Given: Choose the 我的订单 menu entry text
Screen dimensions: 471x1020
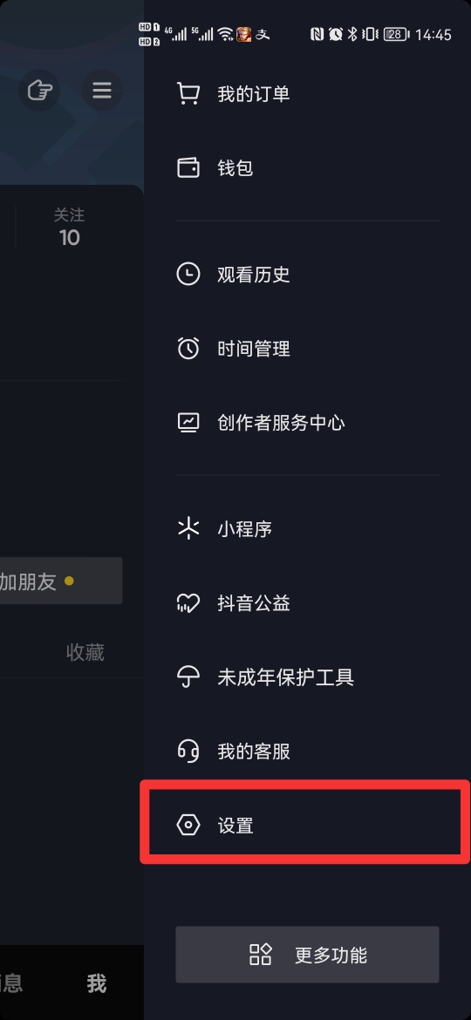Looking at the screenshot, I should coord(254,93).
